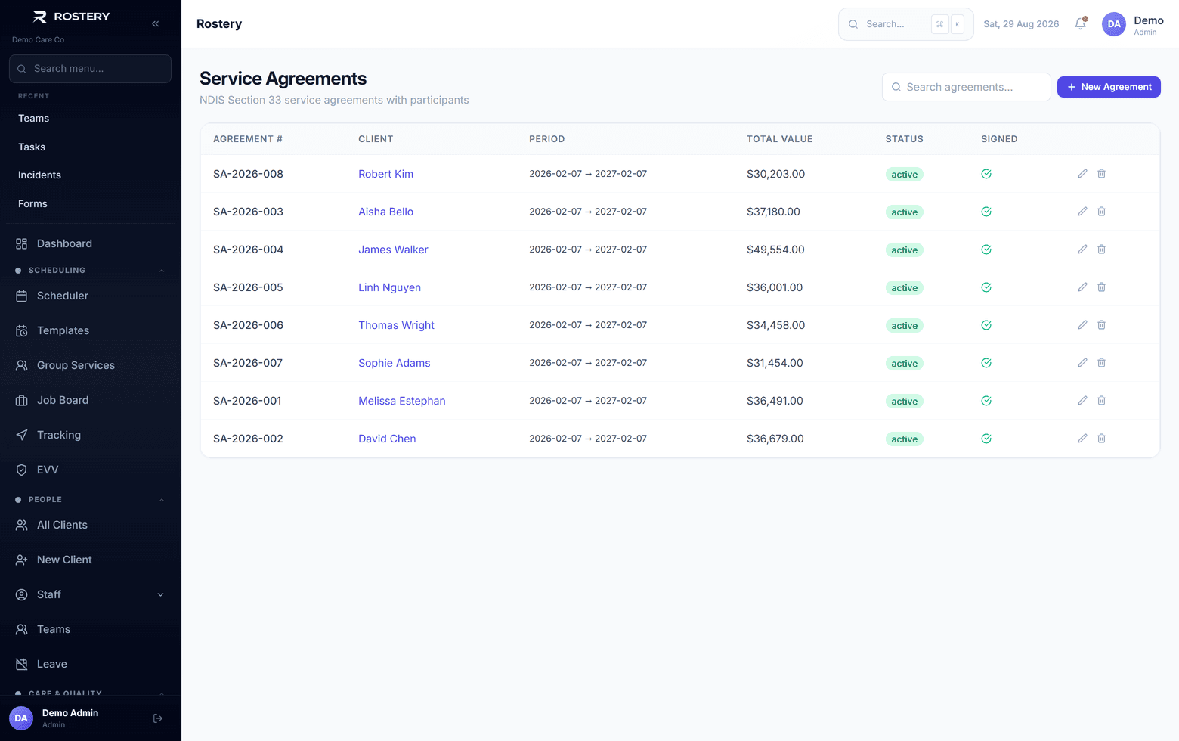This screenshot has height=741, width=1179.
Task: Delete agreement SA-2026-001 with the trash icon
Action: point(1101,401)
